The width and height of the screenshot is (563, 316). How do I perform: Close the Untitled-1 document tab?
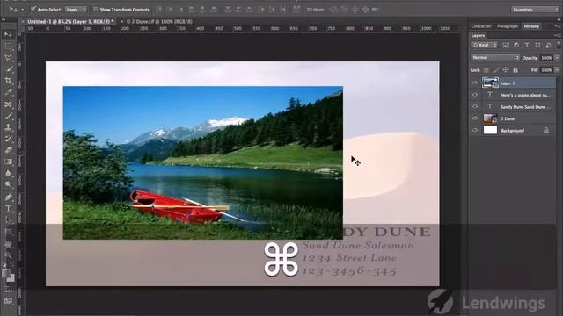tap(23, 21)
